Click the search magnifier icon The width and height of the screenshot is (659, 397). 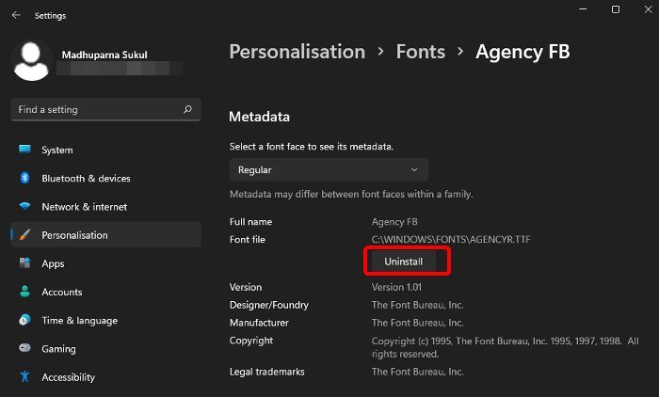coord(187,110)
